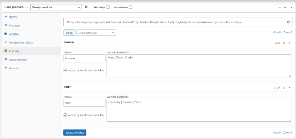This screenshot has width=296, height=139.
Task: Click the Kolor drag handle icon
Action: [x=284, y=88]
